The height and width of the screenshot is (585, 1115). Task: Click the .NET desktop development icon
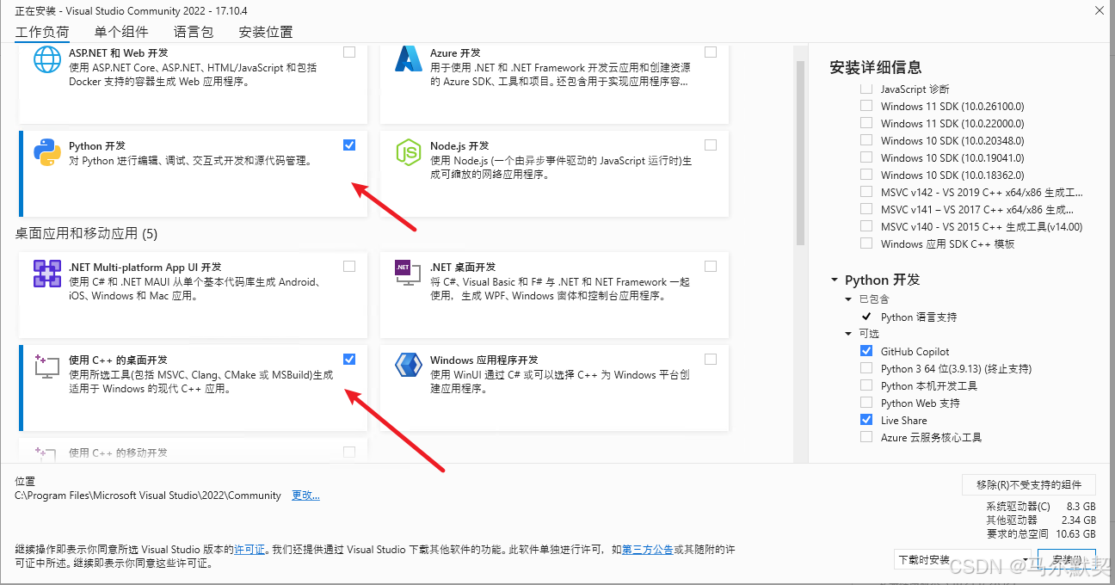(x=408, y=274)
